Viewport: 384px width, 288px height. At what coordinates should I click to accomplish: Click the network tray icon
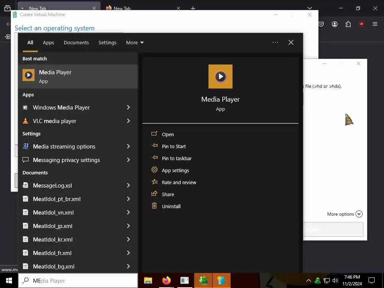coord(327,280)
